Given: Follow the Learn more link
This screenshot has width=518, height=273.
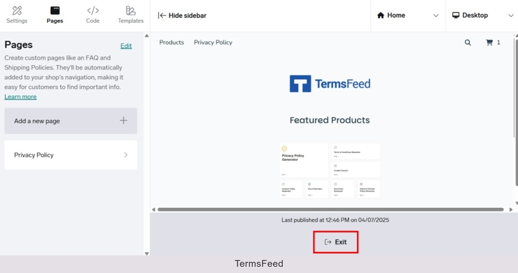Looking at the screenshot, I should [x=21, y=97].
